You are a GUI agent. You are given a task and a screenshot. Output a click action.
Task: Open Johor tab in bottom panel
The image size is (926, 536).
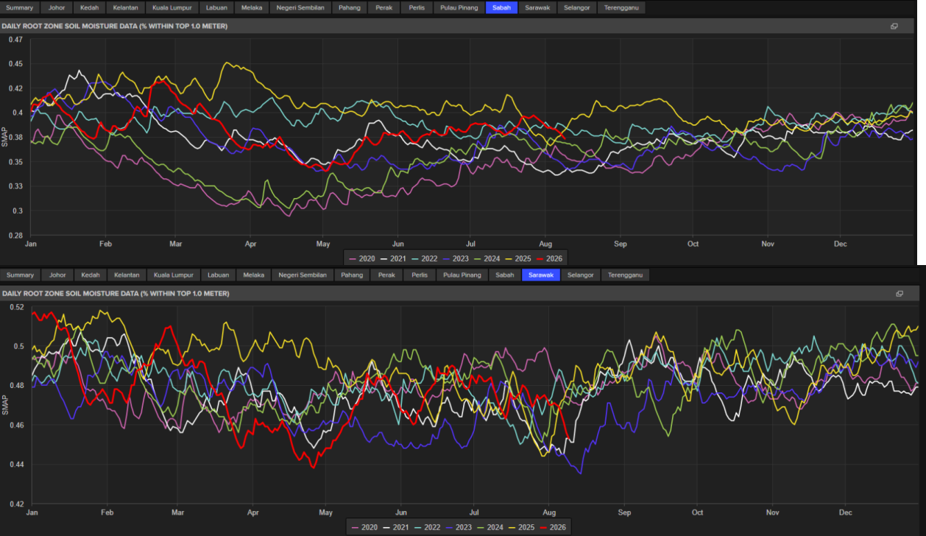(57, 275)
